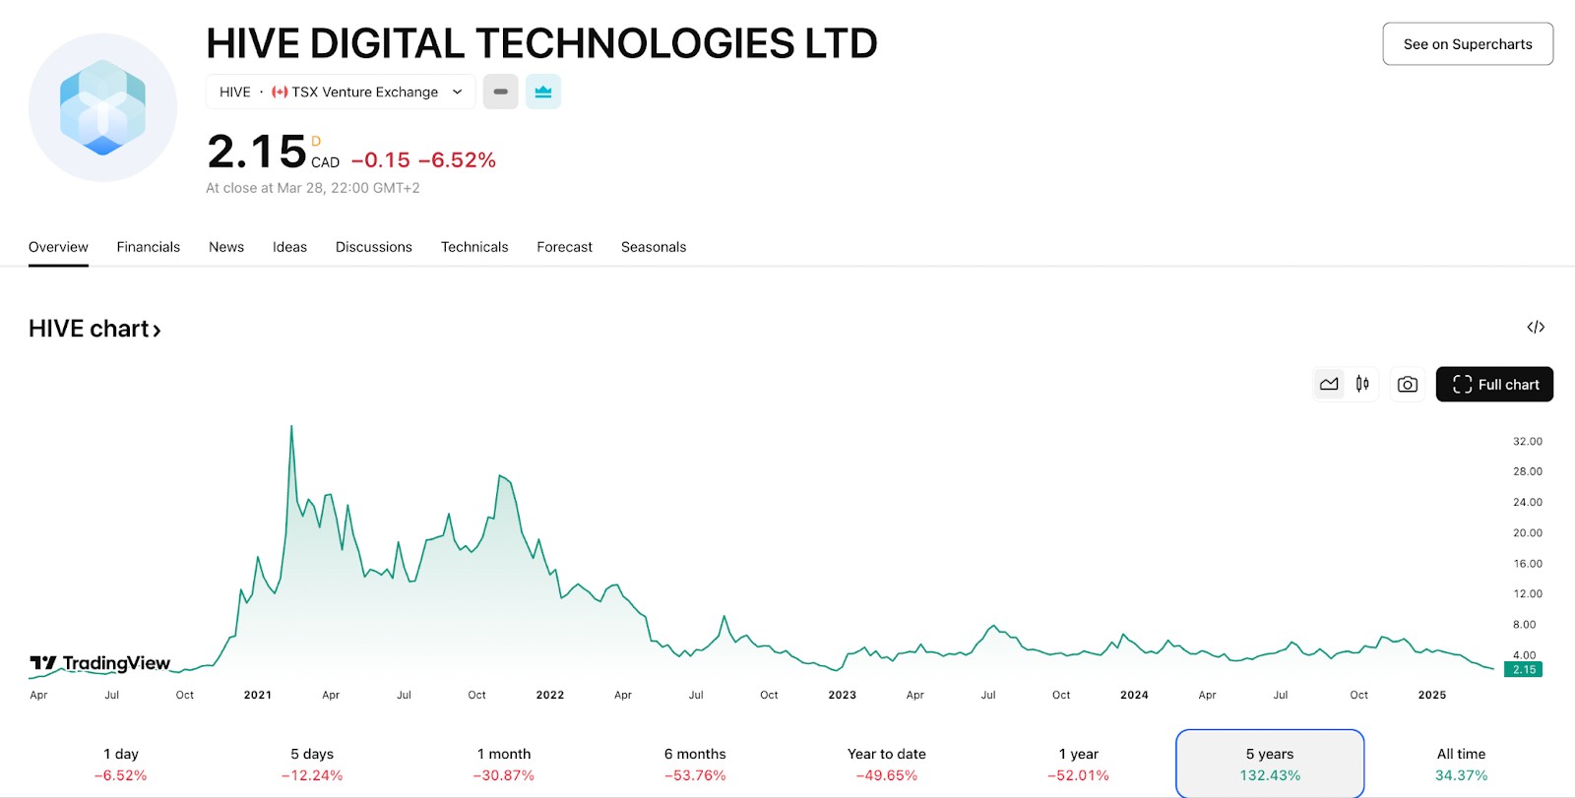Take a chart snapshot with camera icon
The height and width of the screenshot is (798, 1575).
coord(1408,384)
